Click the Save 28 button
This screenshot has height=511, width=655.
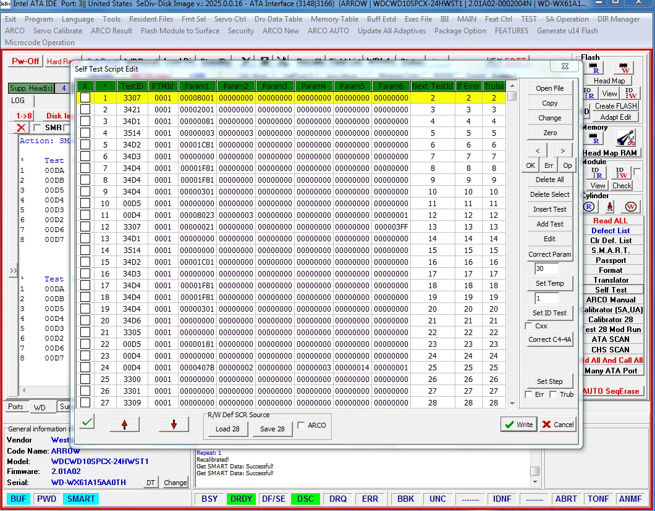273,429
